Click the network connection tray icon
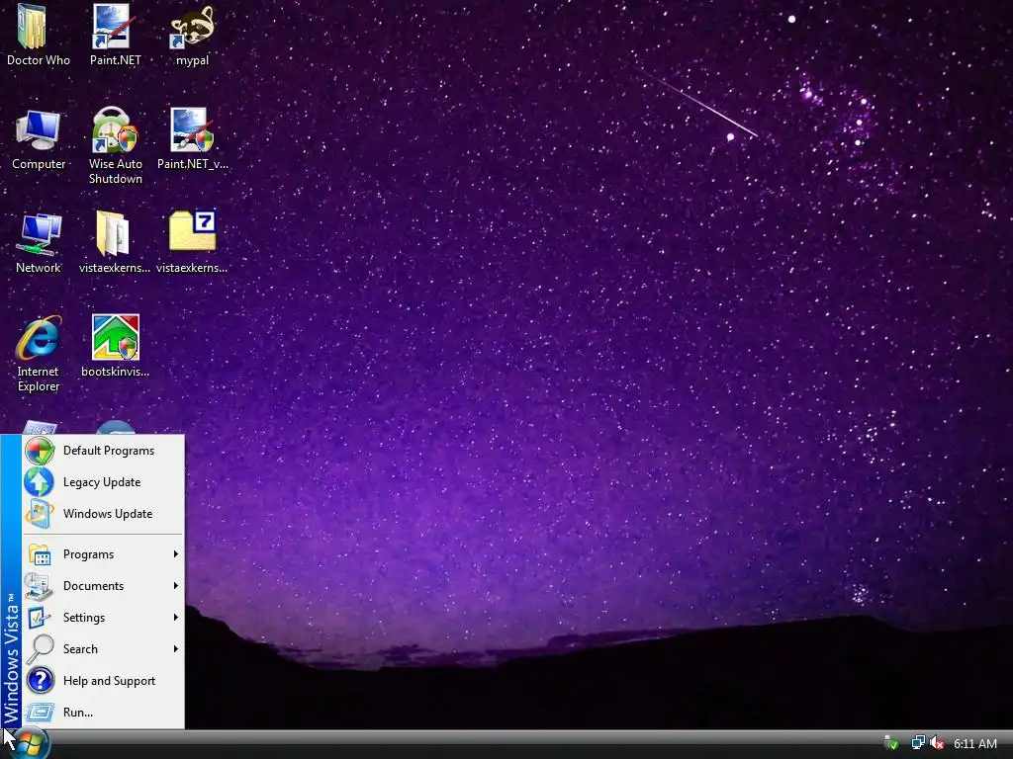1013x759 pixels. pyautogui.click(x=917, y=743)
